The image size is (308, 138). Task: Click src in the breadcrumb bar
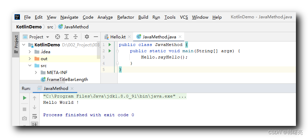click(50, 27)
